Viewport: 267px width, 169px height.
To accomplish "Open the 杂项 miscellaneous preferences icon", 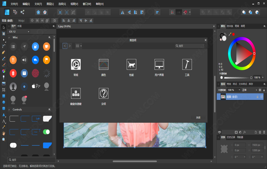I will [103, 93].
